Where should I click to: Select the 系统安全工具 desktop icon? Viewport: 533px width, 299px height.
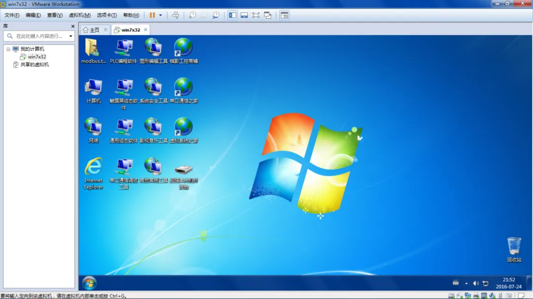point(153,91)
